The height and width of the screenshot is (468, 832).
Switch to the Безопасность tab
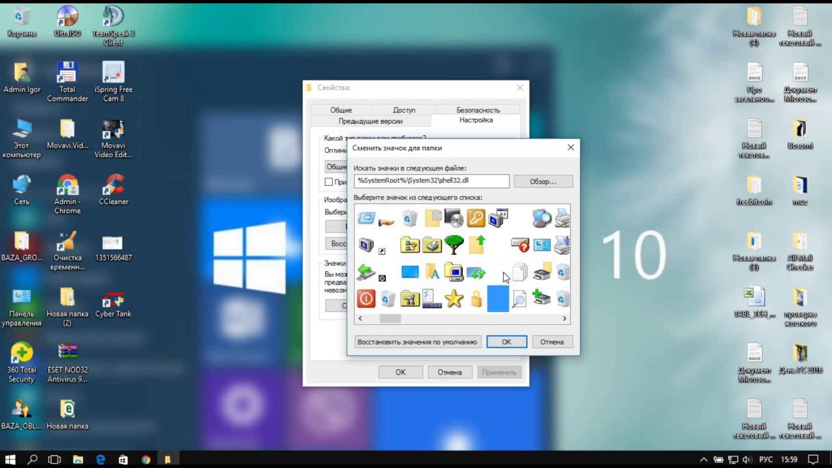[x=478, y=110]
